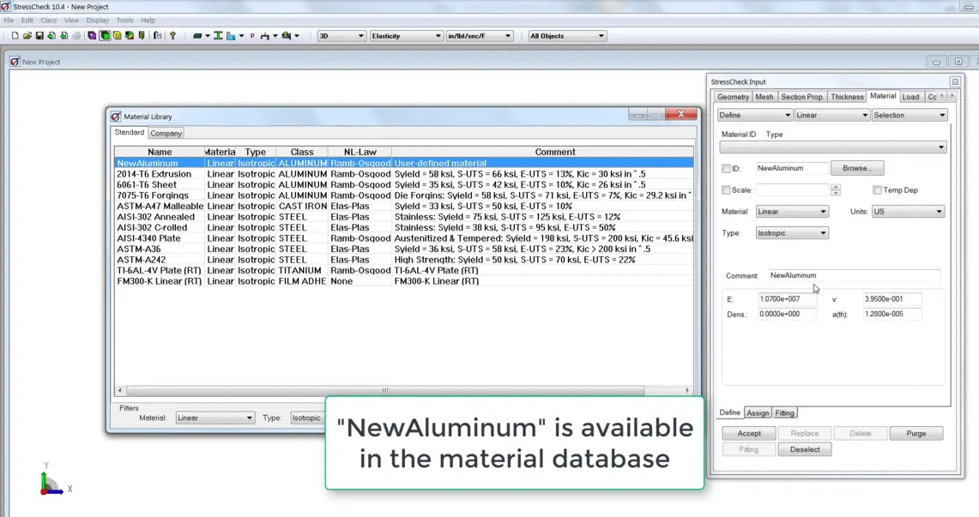This screenshot has width=979, height=517.
Task: Click the formula f(t) toolbar icon
Action: pos(158,35)
